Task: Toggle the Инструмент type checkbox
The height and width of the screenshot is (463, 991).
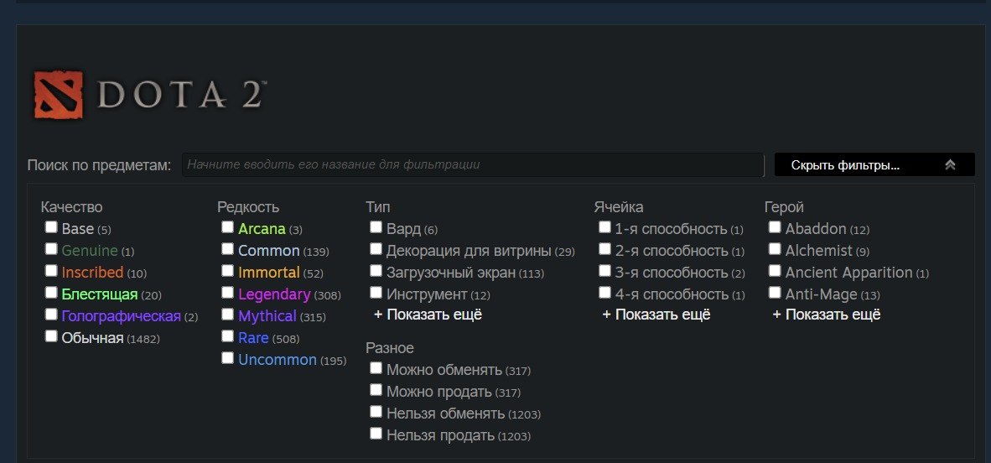Action: coord(376,292)
